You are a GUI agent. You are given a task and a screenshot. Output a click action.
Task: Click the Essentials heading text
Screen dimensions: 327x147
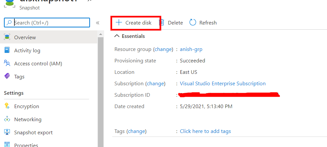pyautogui.click(x=133, y=36)
